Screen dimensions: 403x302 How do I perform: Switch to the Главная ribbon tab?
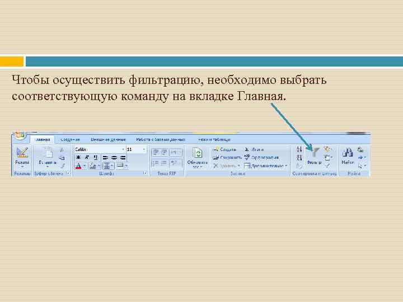click(43, 139)
